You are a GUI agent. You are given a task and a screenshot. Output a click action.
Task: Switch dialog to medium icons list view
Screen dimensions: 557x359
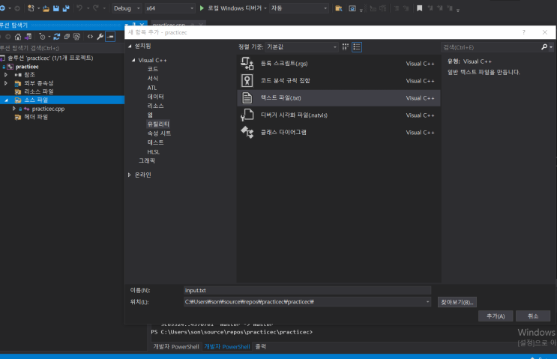pos(357,47)
